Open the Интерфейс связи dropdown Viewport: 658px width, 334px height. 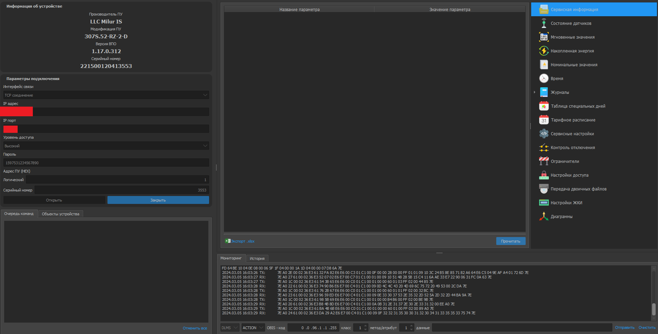click(x=106, y=95)
